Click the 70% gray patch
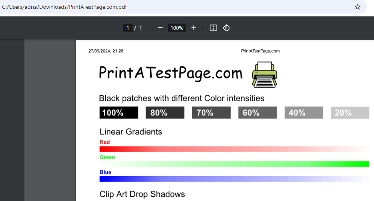The height and width of the screenshot is (201, 374). pyautogui.click(x=211, y=113)
